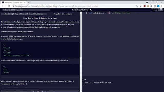Open the zoom magnifier icon in address bar
This screenshot has height=92, width=164.
137,6
